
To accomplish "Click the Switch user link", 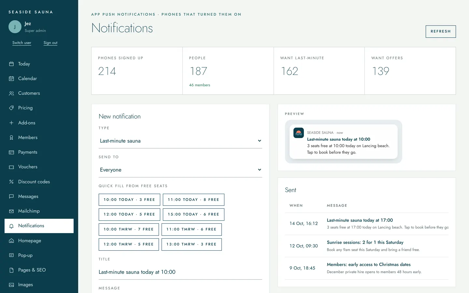I will (22, 43).
